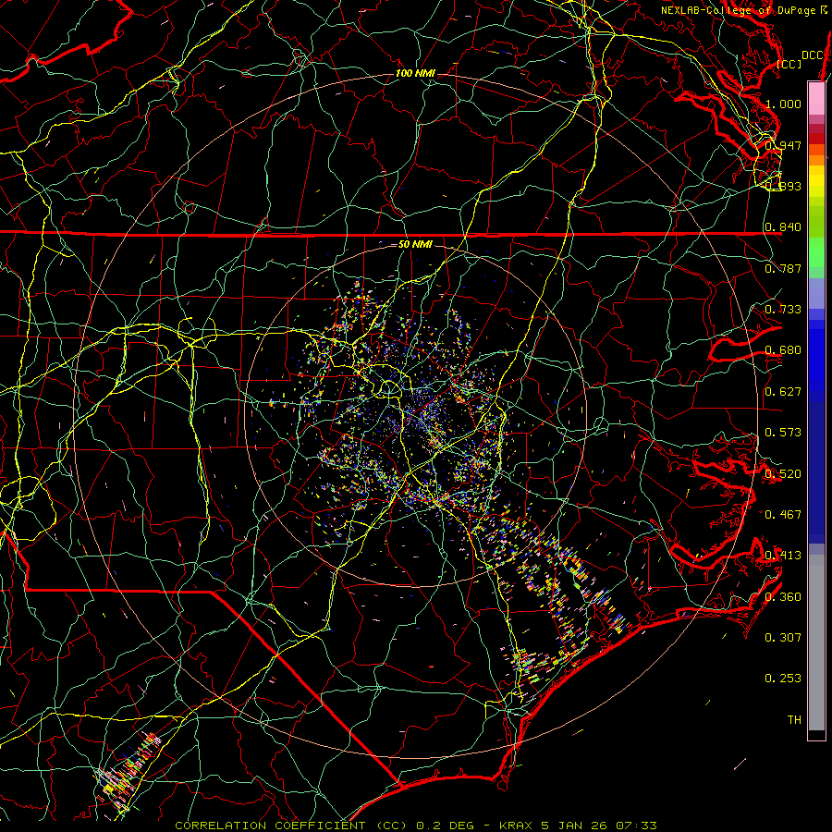The width and height of the screenshot is (832, 832).
Task: Click the 100 NMI range ring label
Action: pos(415,73)
